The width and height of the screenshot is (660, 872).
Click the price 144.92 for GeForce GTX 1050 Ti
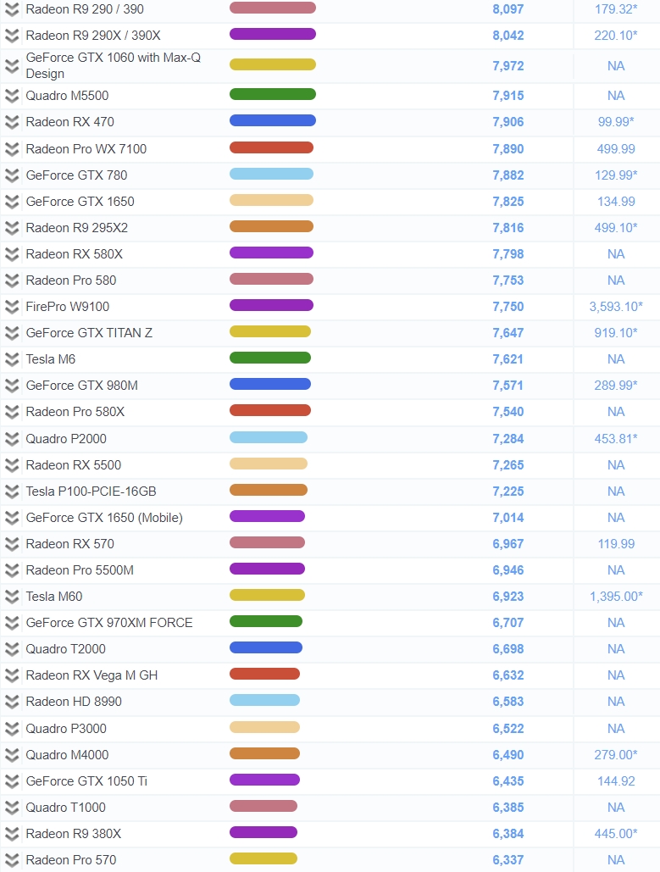coord(616,781)
